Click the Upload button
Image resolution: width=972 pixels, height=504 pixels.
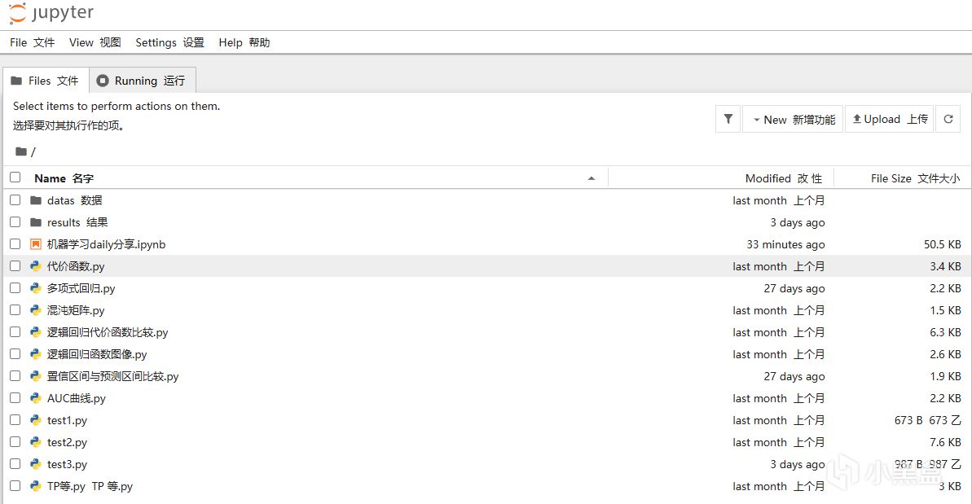click(x=889, y=119)
